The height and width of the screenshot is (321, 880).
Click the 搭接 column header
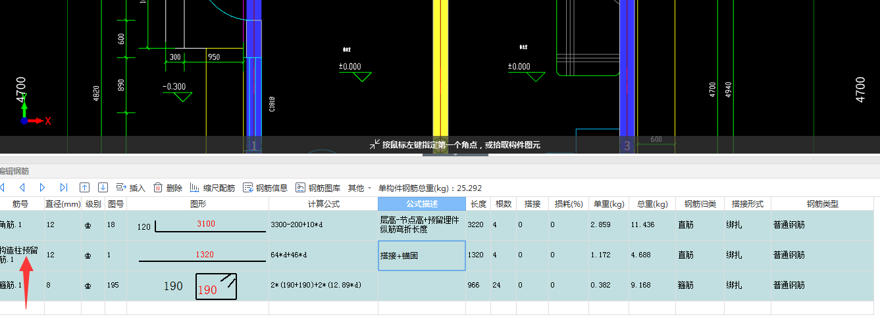tap(532, 204)
